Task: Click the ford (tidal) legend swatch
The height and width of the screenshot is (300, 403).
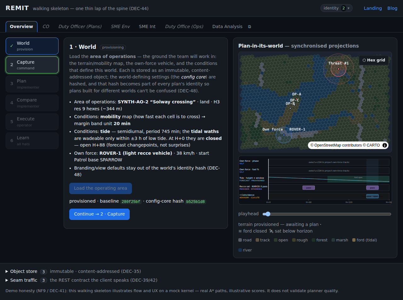Action: click(354, 240)
